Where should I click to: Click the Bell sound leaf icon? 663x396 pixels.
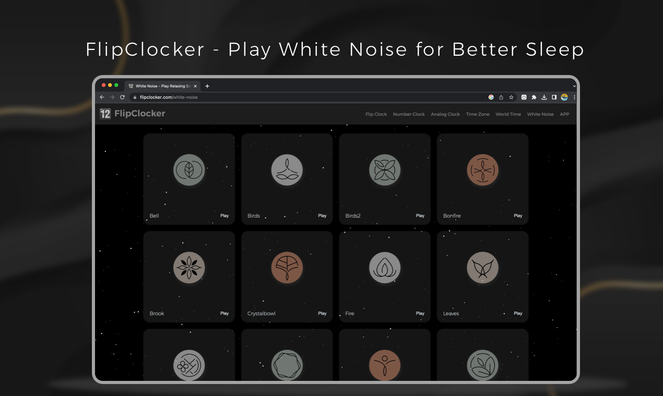pos(189,170)
